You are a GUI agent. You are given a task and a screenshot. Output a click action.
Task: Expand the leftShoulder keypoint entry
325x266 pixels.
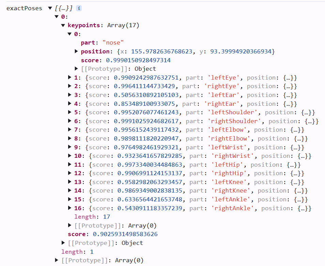70,112
